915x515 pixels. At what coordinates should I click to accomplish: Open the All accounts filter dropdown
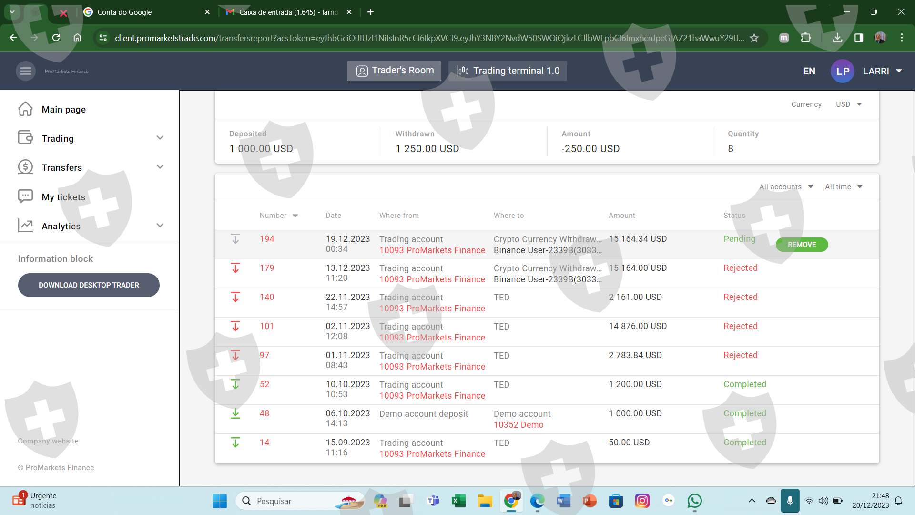(x=786, y=187)
